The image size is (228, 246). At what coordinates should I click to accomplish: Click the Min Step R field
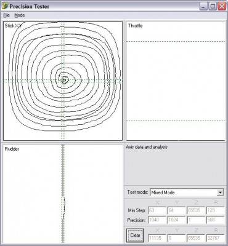click(x=215, y=210)
